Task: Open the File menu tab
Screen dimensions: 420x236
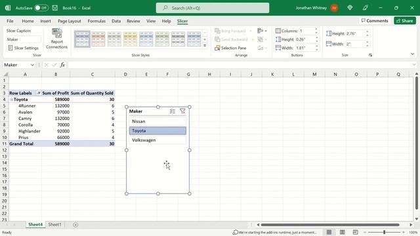Action: click(x=10, y=21)
